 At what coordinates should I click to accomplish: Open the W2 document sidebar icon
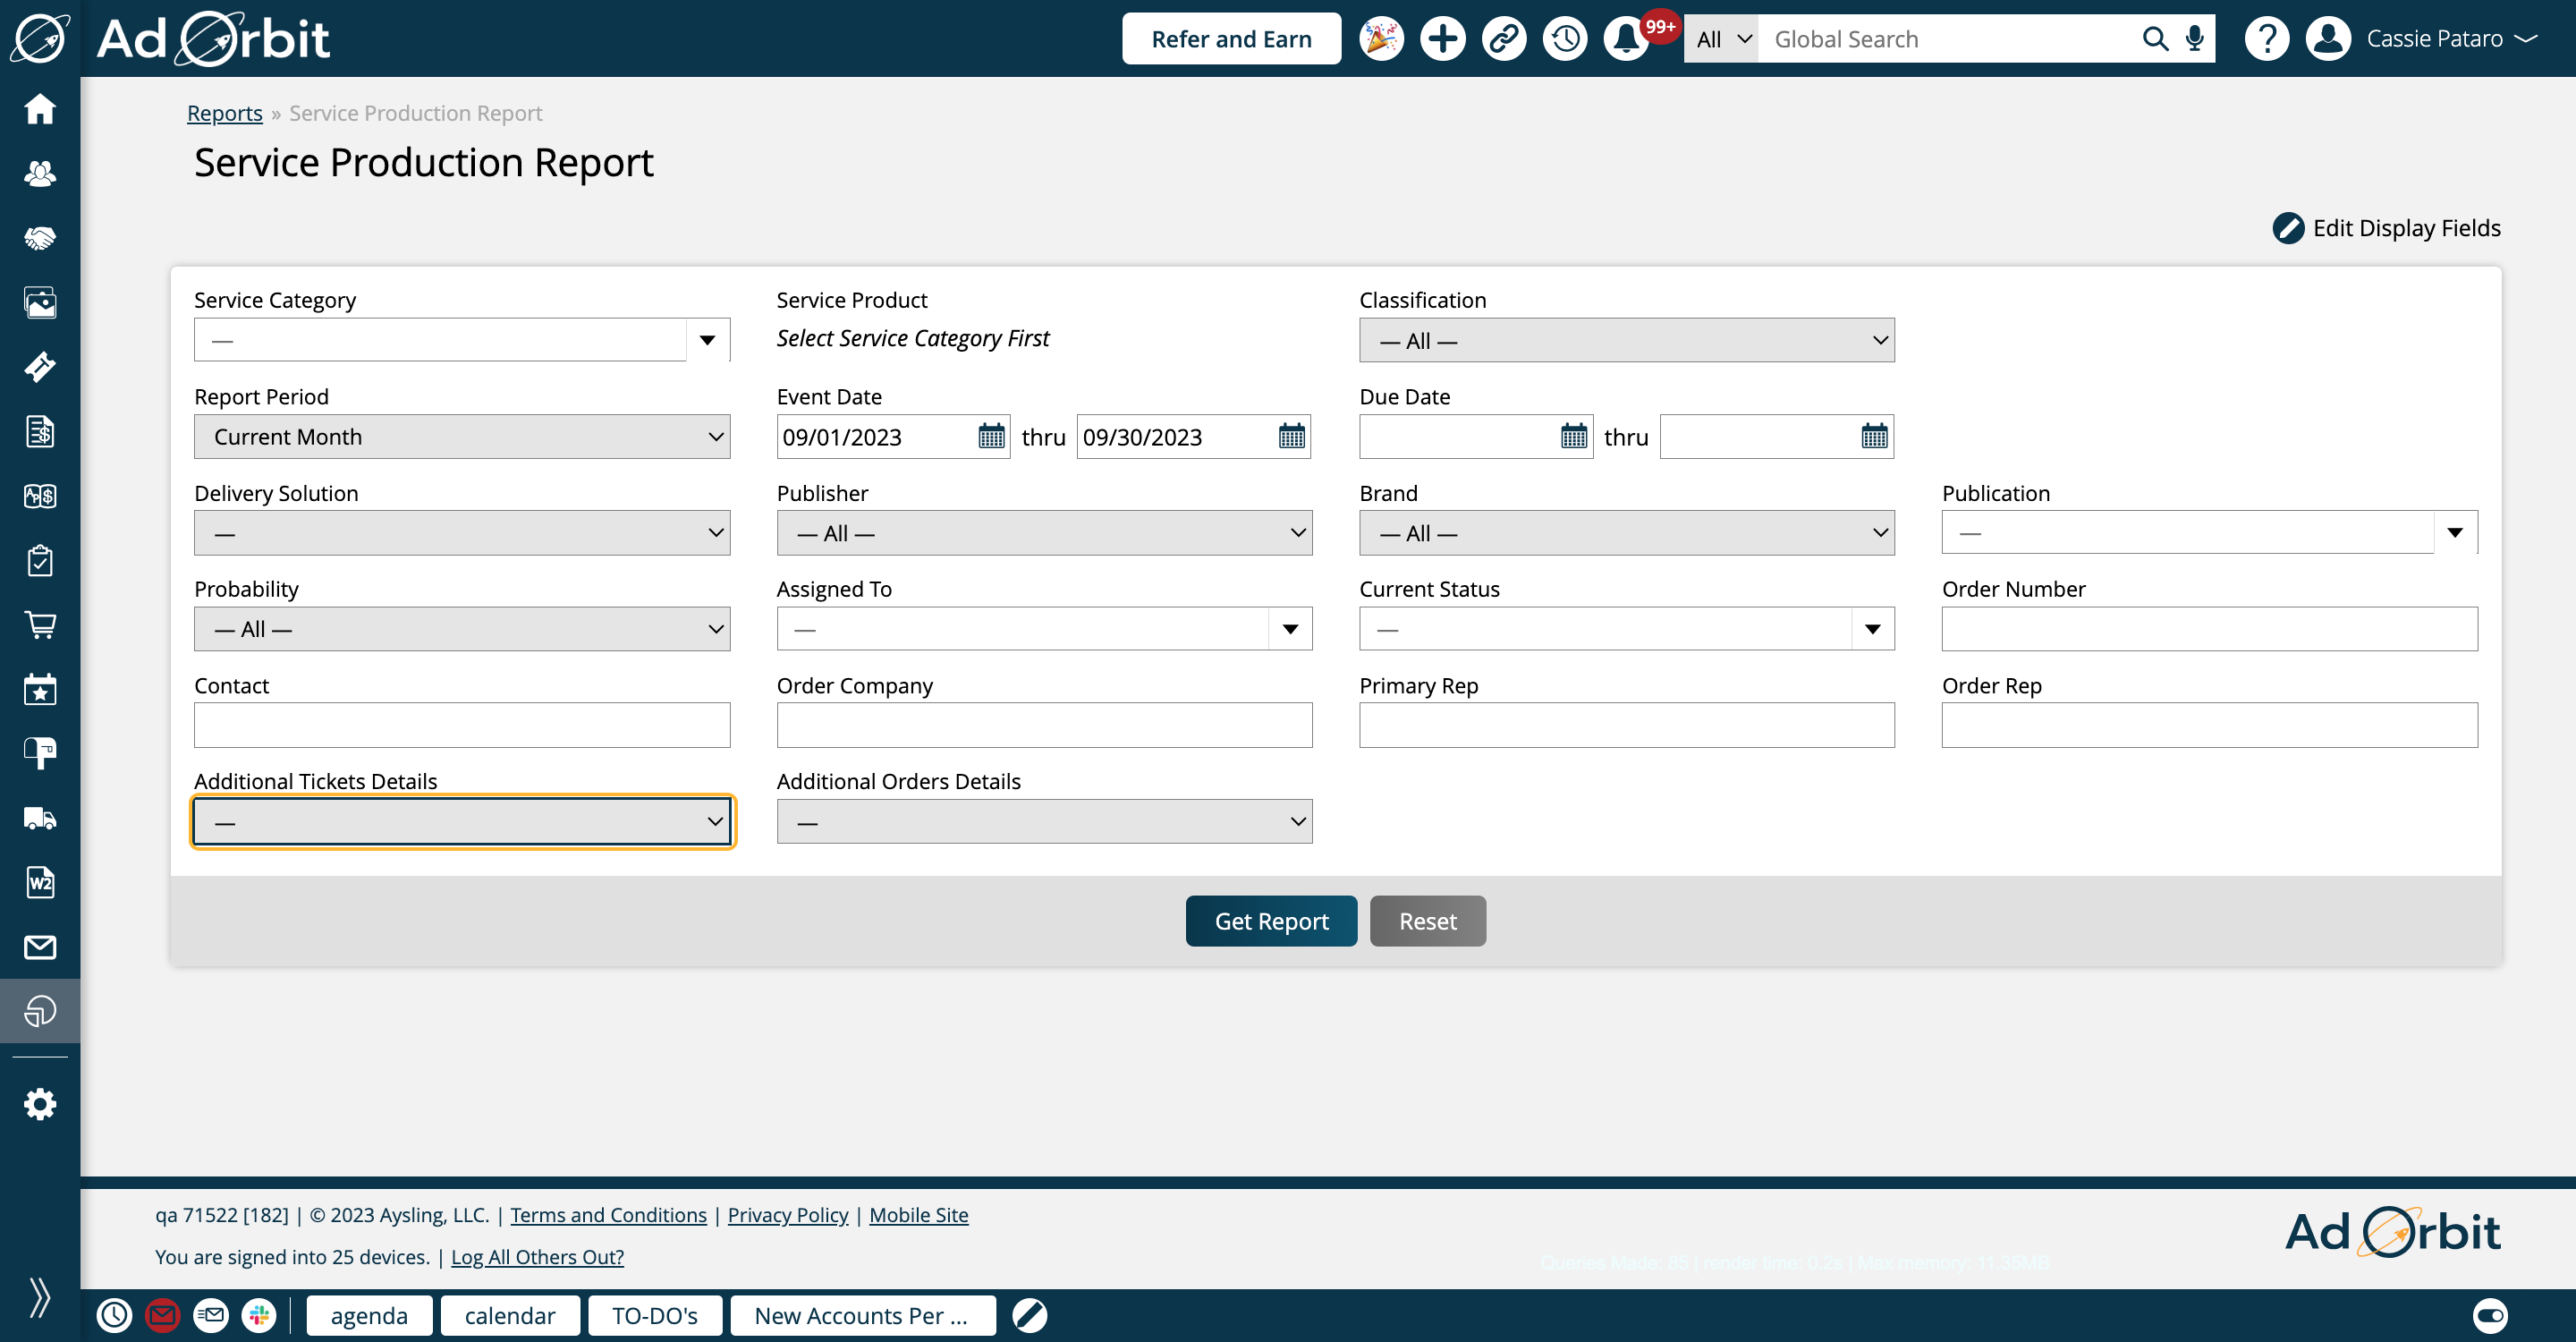point(40,882)
